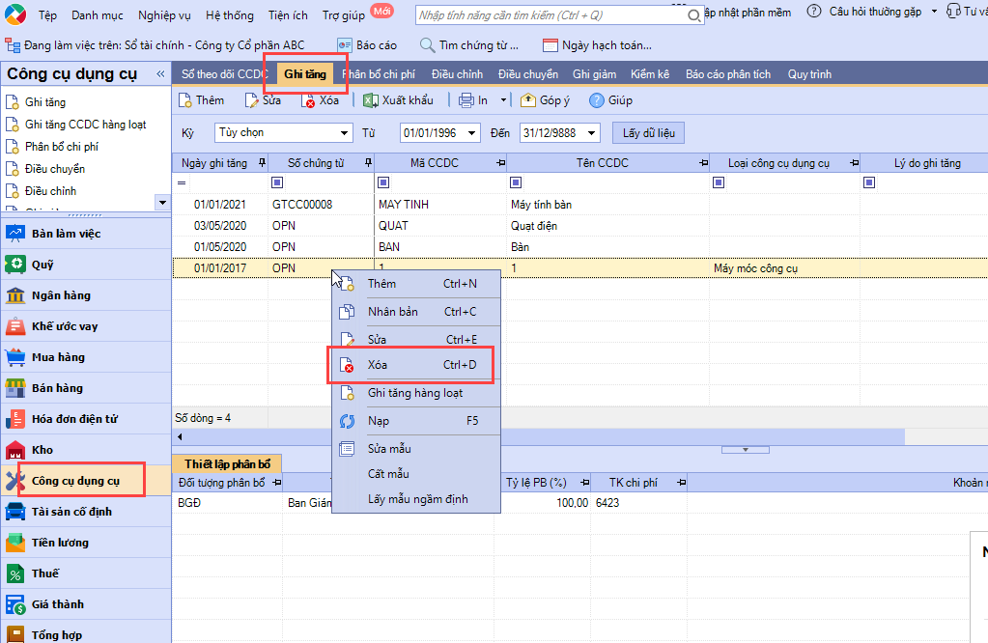Viewport: 988px width, 643px height.
Task: Click the Tìm chứng từ magnifier icon
Action: point(427,45)
